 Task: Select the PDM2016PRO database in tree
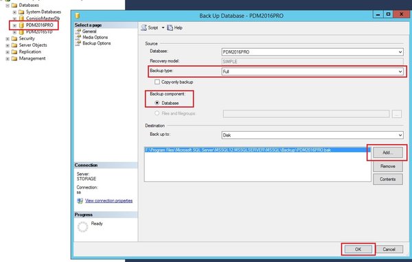coord(39,25)
